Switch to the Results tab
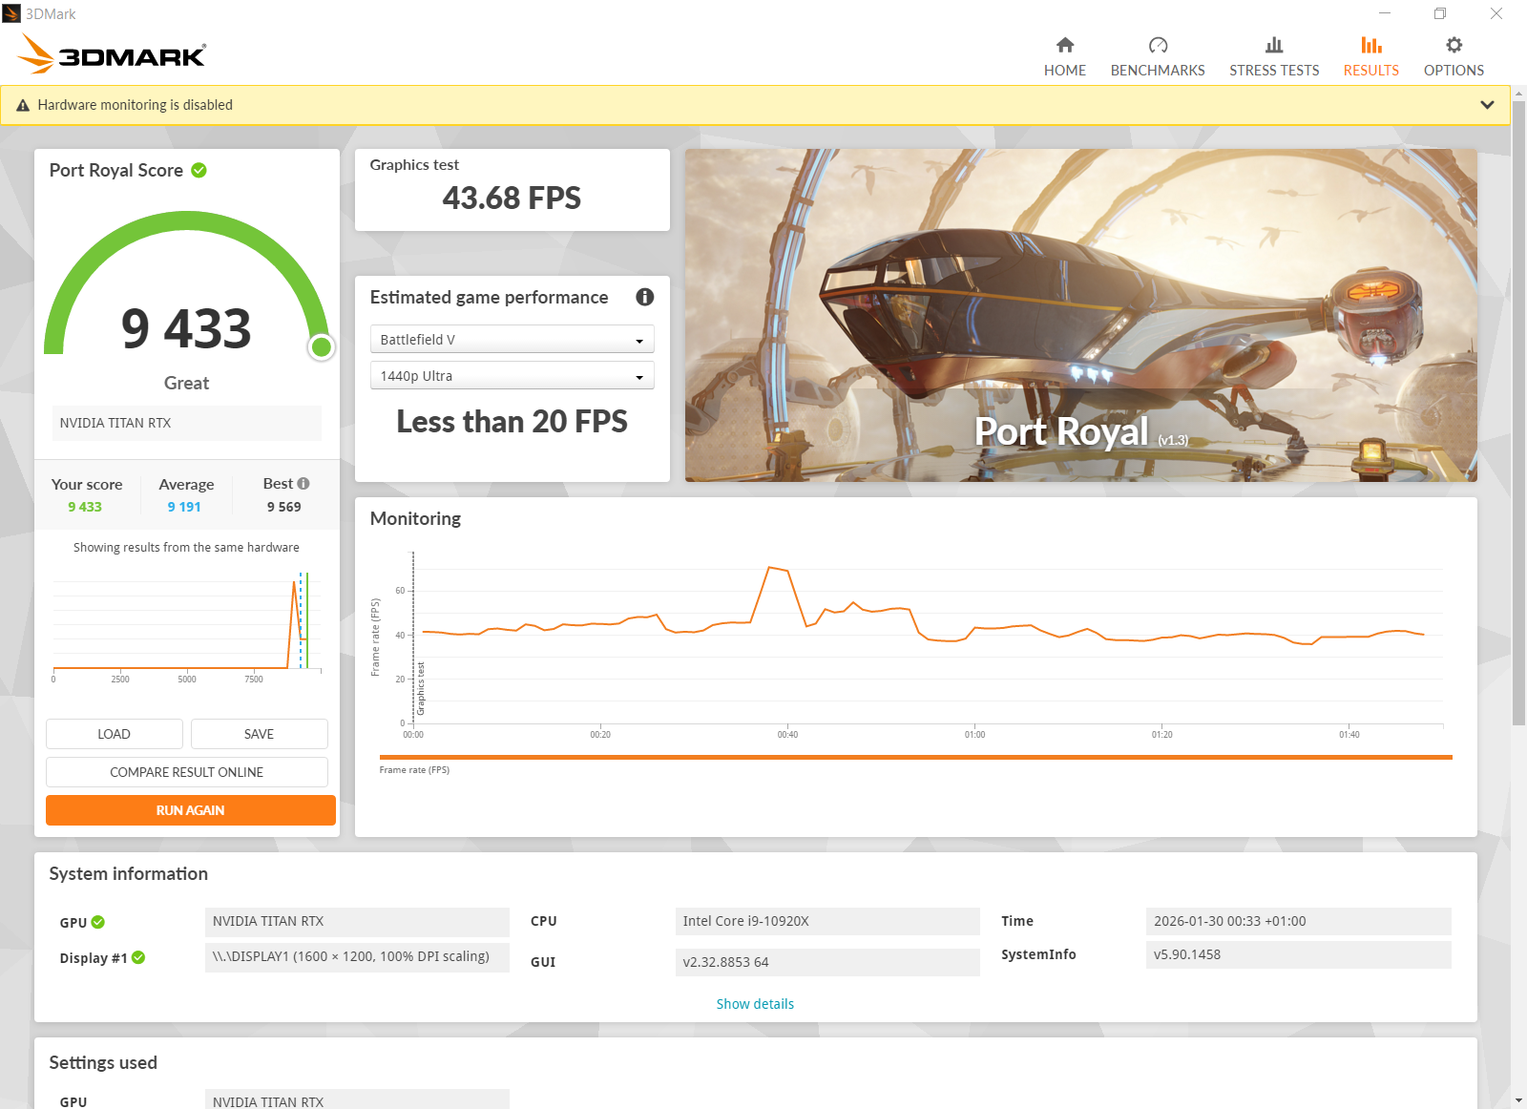Viewport: 1527px width, 1109px height. pos(1370,56)
